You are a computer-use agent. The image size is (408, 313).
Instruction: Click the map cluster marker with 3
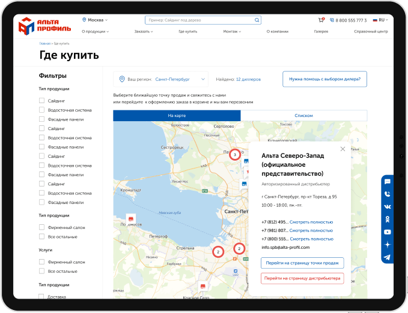(x=235, y=155)
